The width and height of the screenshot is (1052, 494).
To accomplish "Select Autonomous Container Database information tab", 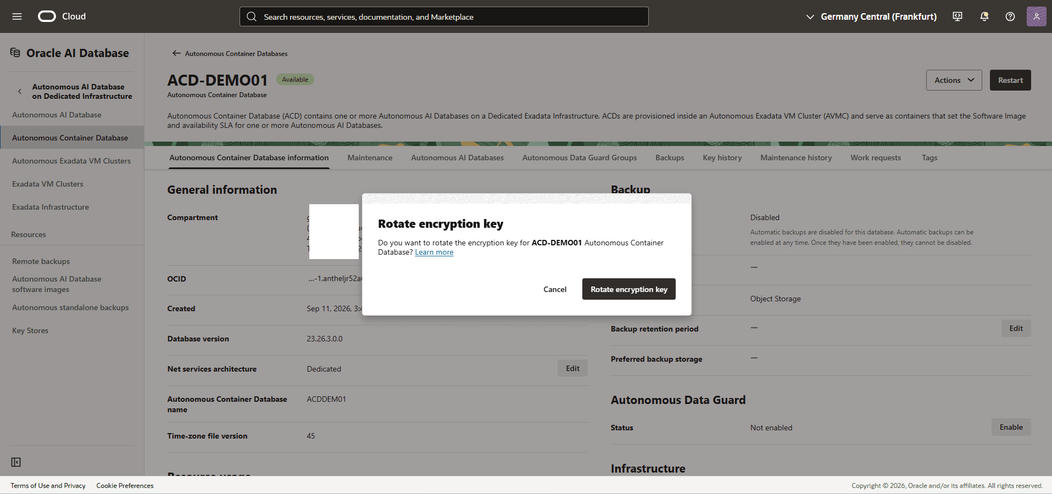I will [249, 158].
